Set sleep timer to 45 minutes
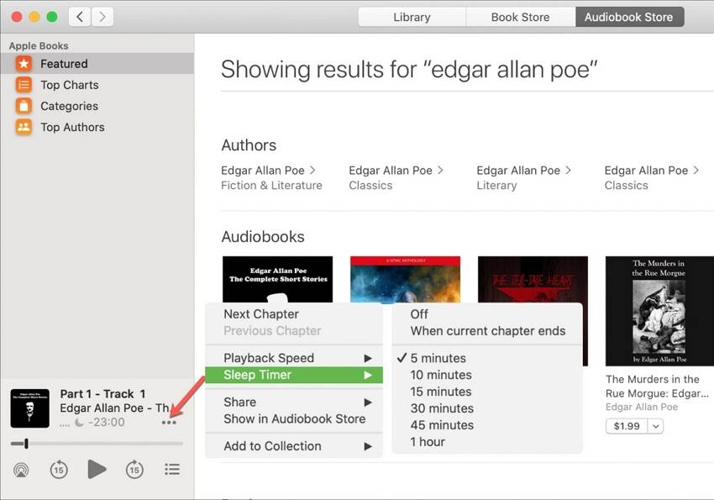714x500 pixels. 487,425
